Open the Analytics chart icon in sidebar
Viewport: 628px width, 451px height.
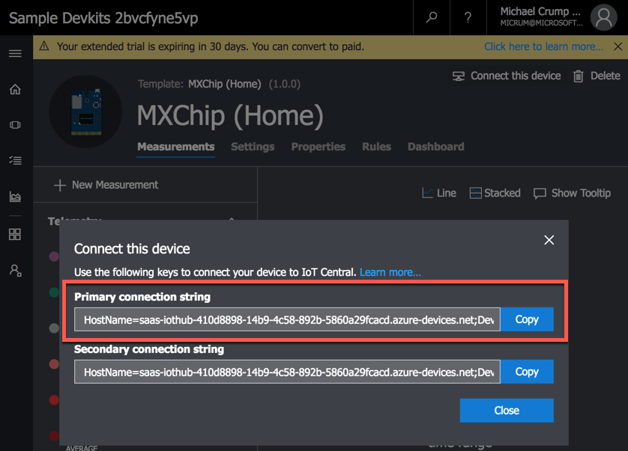click(x=15, y=196)
